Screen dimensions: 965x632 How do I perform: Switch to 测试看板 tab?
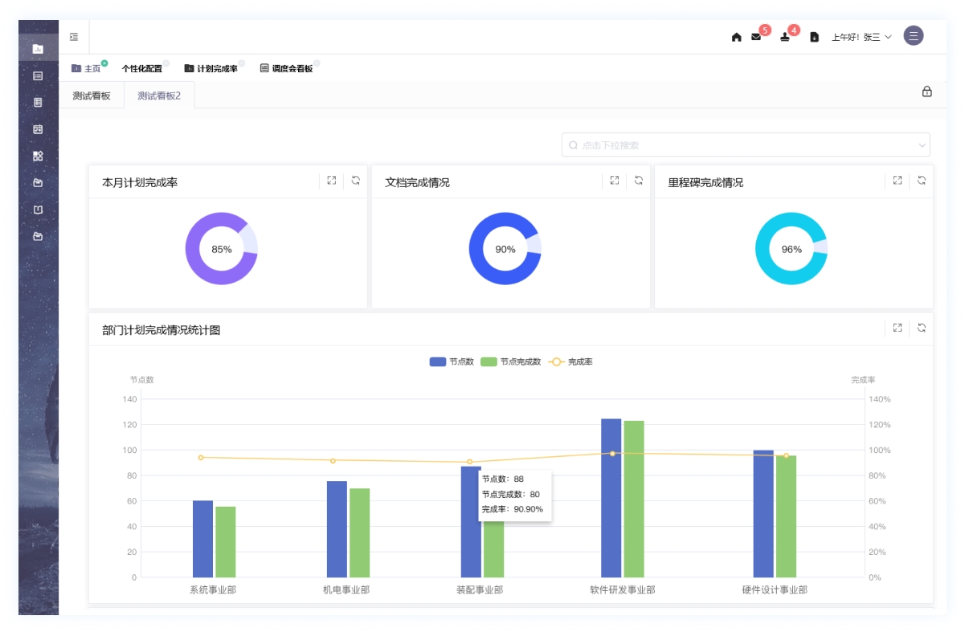[x=92, y=96]
